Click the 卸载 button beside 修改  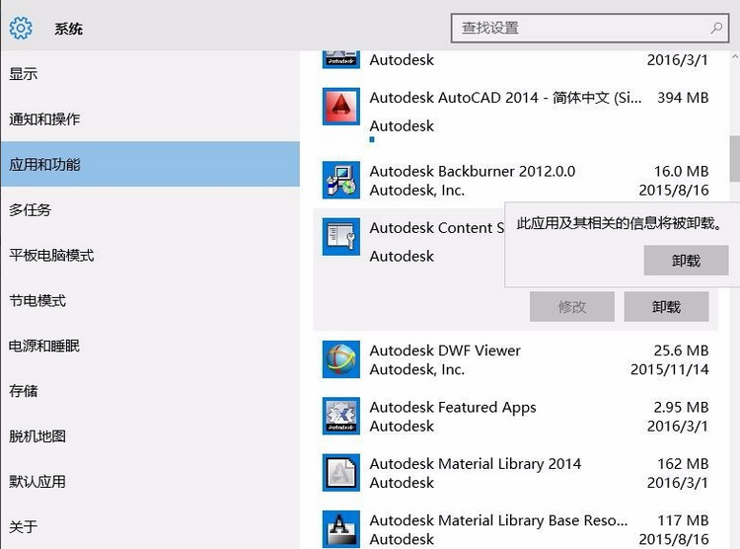[x=666, y=307]
